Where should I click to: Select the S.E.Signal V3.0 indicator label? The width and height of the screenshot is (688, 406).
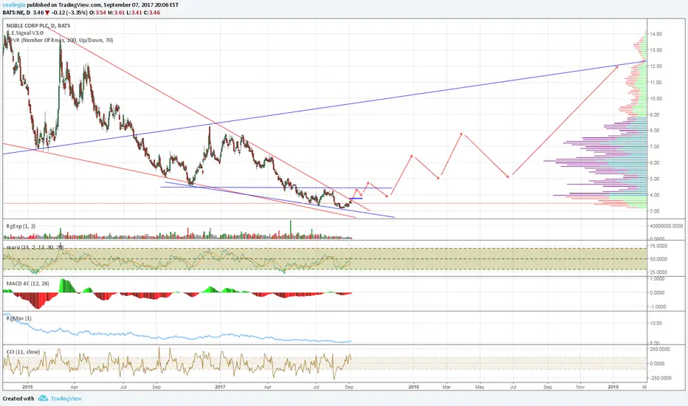(25, 33)
